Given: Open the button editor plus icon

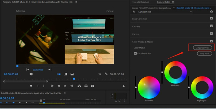Looking at the screenshot, I should point(124,86).
